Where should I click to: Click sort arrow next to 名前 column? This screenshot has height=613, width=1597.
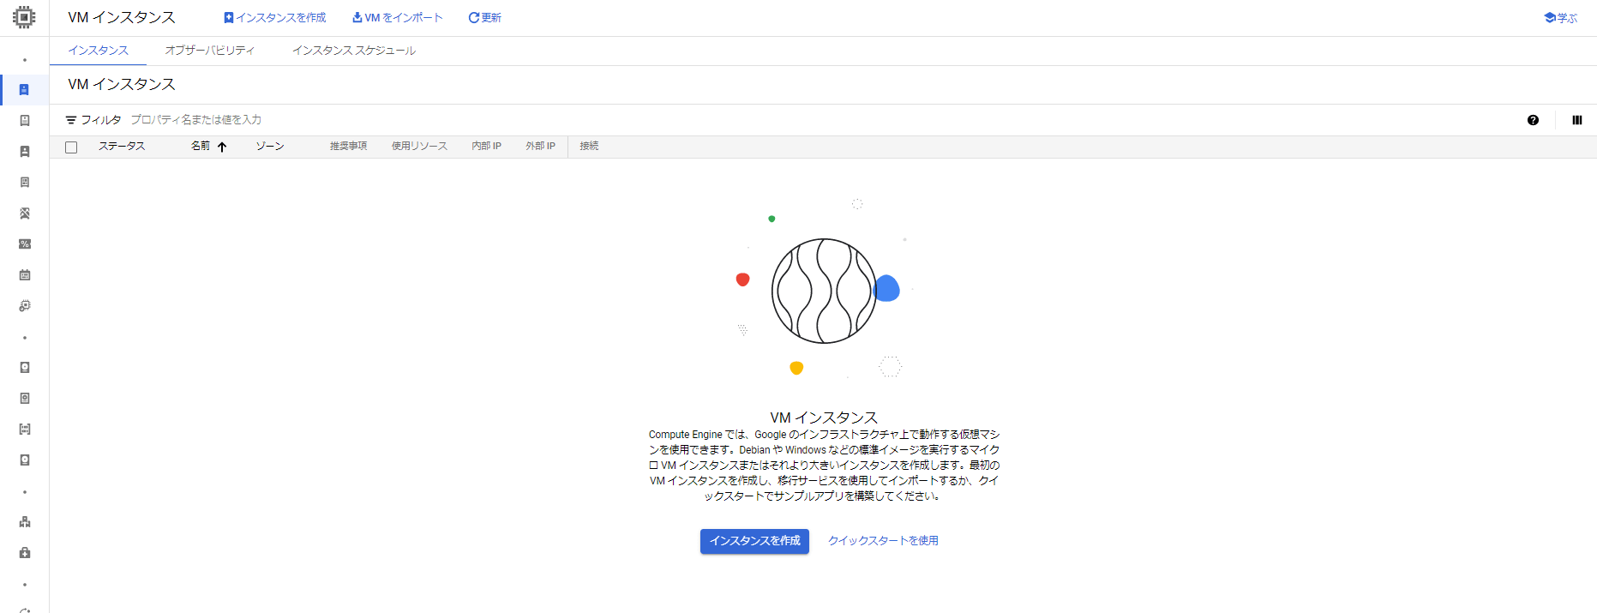coord(222,147)
